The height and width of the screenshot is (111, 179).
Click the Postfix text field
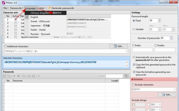tap(165, 50)
